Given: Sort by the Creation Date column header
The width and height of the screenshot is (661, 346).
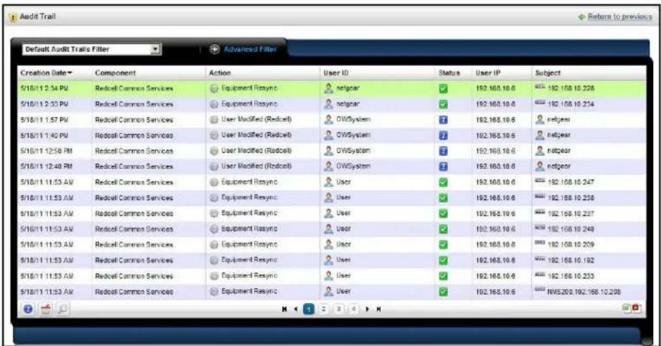Looking at the screenshot, I should pyautogui.click(x=46, y=73).
